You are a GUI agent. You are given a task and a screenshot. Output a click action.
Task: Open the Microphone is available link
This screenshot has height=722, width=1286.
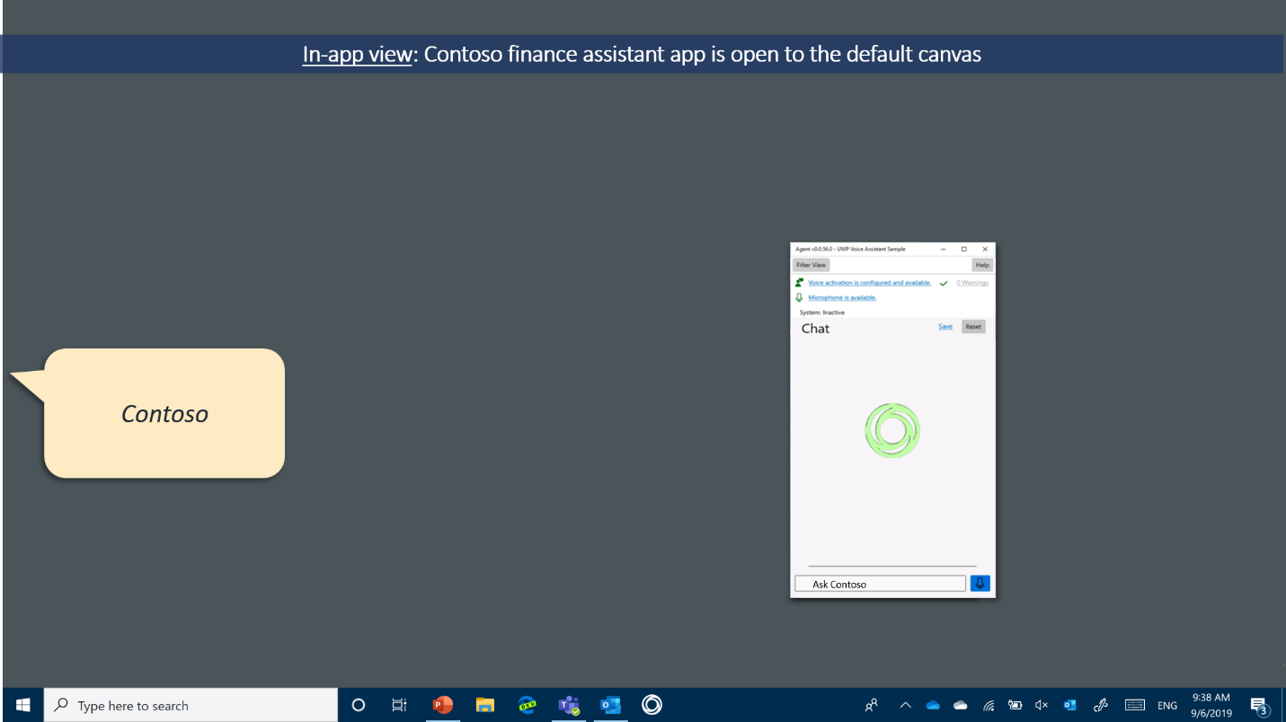[x=842, y=297]
